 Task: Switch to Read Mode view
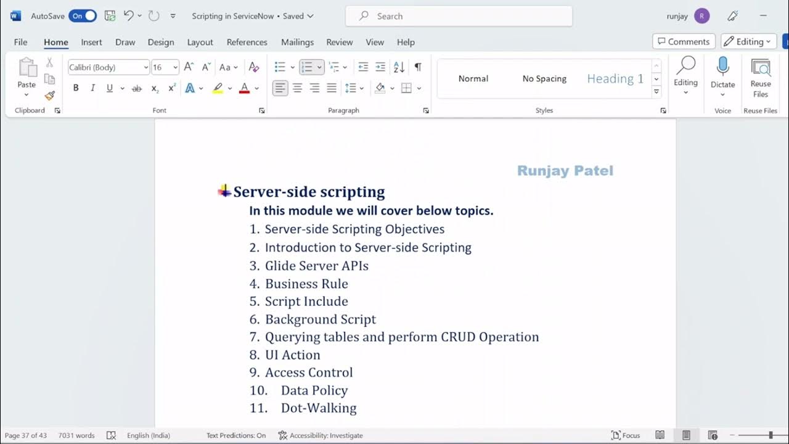click(x=660, y=435)
